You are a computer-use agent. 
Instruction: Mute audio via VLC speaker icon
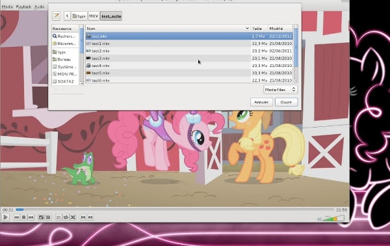pyautogui.click(x=319, y=219)
